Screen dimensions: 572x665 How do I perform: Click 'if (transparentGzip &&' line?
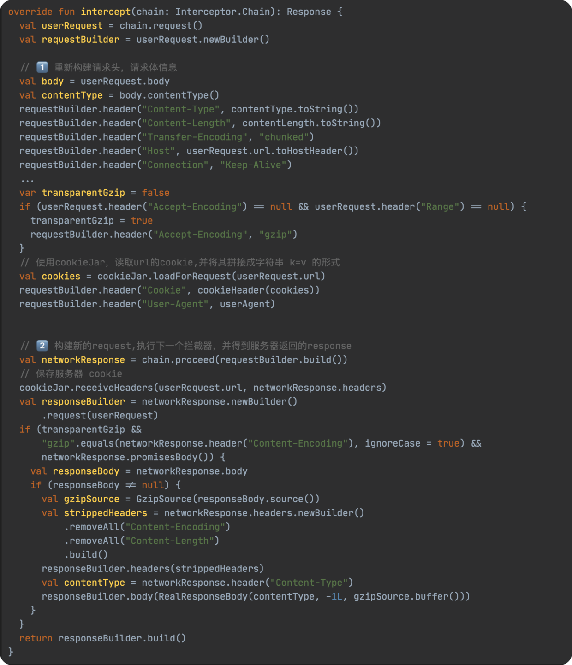coord(81,430)
